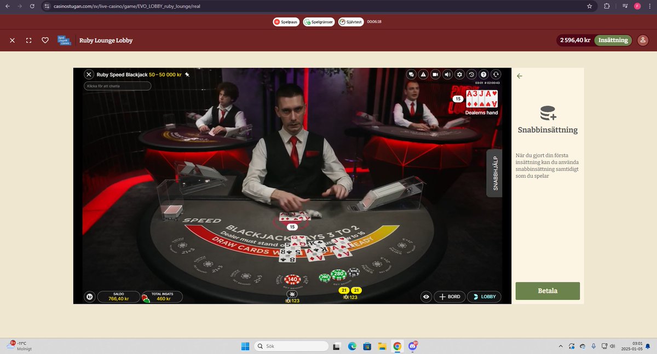Image resolution: width=657 pixels, height=354 pixels.
Task: Open video camera settings in game
Action: coord(435,74)
